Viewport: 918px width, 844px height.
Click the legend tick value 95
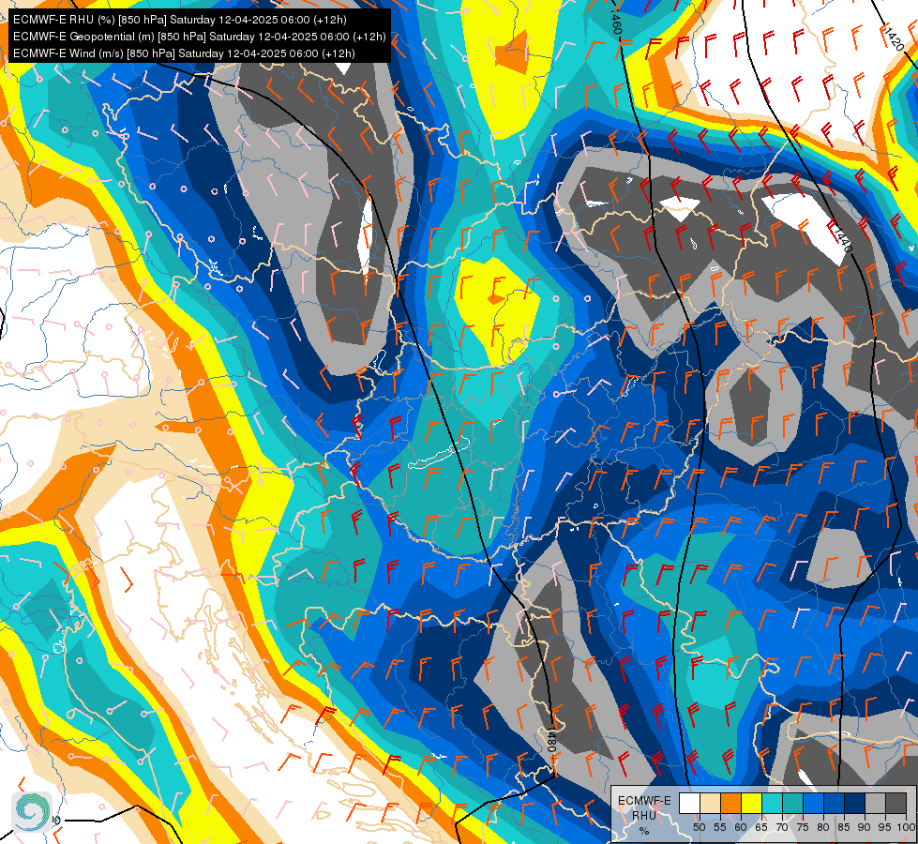885,827
